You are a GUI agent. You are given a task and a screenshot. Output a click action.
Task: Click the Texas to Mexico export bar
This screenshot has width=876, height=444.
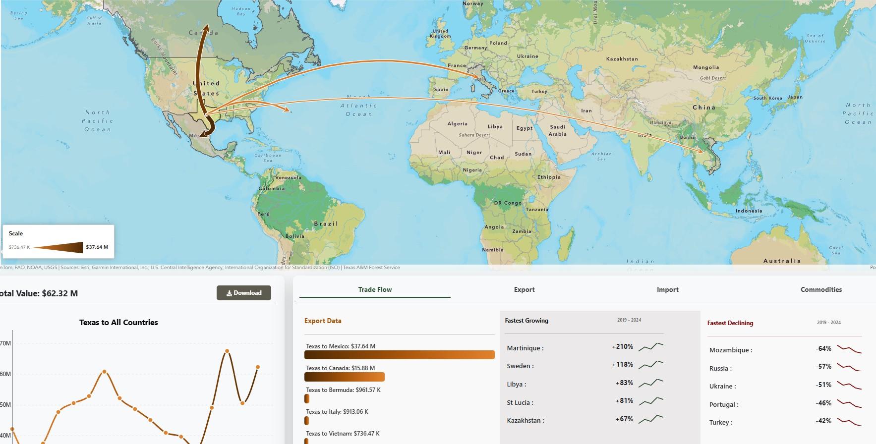[400, 355]
